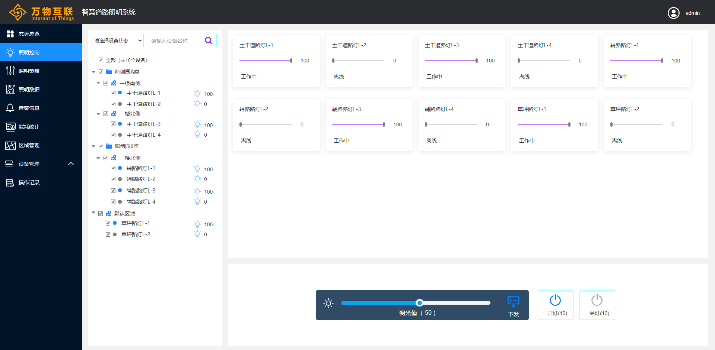
Task: Click the 辅路路灯L-3 device card
Action: 369,125
